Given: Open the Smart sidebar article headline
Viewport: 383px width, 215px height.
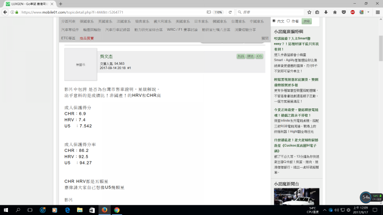Looking at the screenshot, I should pyautogui.click(x=296, y=44).
